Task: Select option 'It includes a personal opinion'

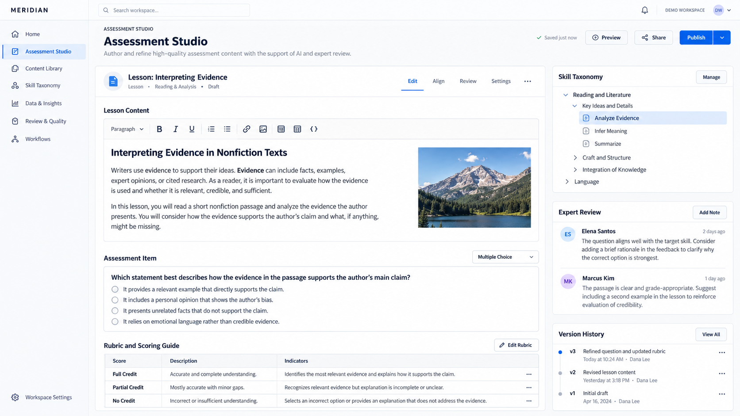Action: point(115,300)
